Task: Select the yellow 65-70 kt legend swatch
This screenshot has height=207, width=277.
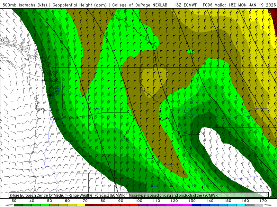Action: point(81,205)
